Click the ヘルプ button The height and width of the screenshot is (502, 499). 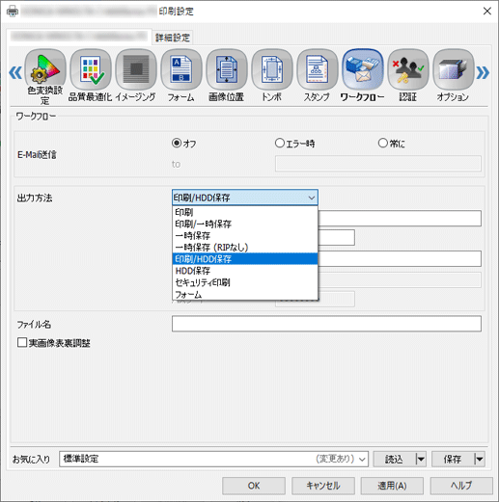461,486
